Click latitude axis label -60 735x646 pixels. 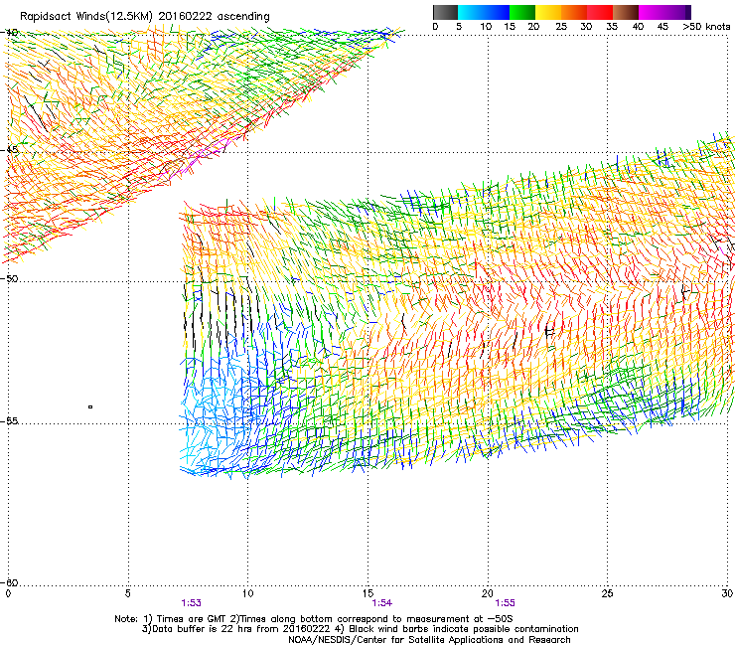click(x=9, y=582)
